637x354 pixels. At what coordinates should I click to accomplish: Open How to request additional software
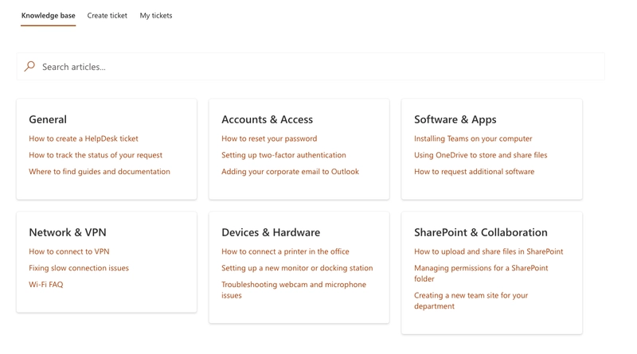474,172
